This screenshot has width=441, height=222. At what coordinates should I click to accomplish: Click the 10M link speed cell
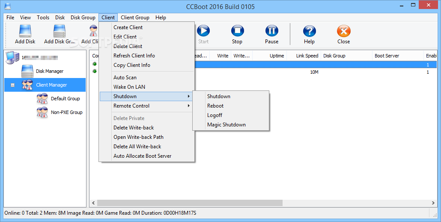click(314, 72)
